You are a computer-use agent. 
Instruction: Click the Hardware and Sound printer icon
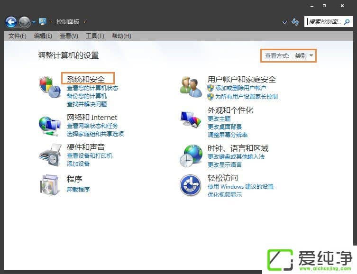[49, 155]
